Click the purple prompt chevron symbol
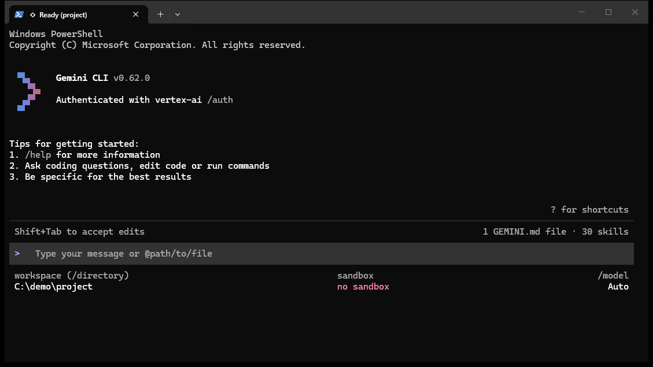This screenshot has width=653, height=367. click(17, 253)
